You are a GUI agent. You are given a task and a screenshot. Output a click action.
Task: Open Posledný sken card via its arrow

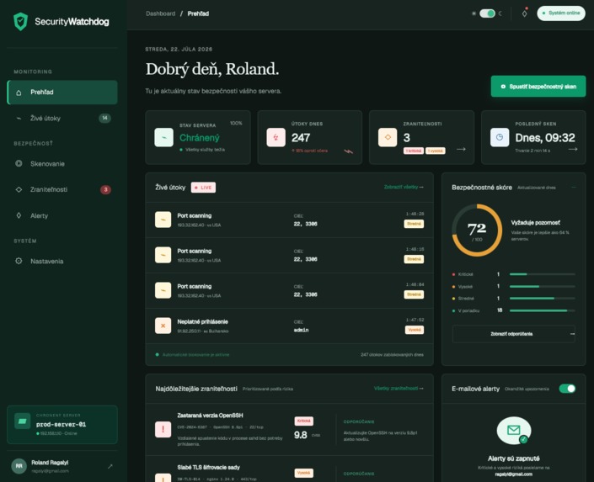coord(573,150)
